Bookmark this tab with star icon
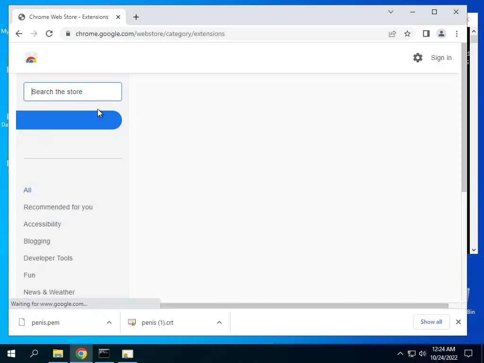 point(407,34)
